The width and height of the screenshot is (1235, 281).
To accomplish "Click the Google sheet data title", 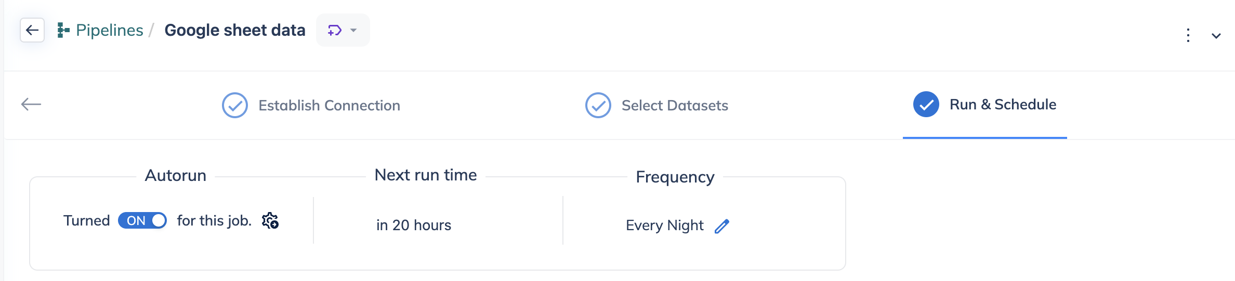I will click(235, 30).
